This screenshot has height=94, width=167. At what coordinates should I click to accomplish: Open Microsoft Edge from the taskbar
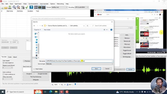[x=51, y=92]
